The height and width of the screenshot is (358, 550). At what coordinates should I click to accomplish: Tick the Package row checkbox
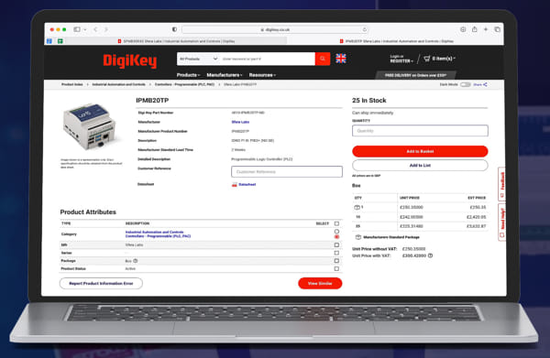(336, 261)
